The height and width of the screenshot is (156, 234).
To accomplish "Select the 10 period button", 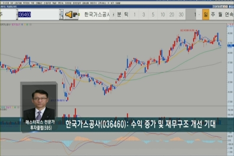I will [162, 14].
